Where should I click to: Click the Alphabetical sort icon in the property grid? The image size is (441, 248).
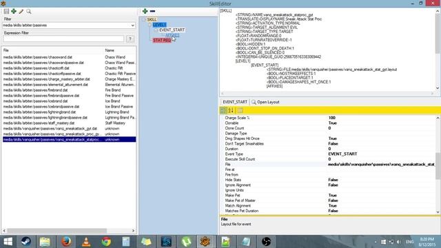point(231,110)
